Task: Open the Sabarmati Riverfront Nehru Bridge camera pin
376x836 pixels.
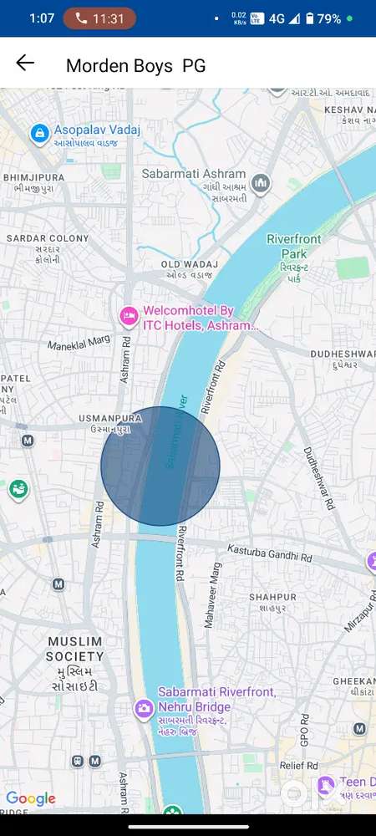Action: pyautogui.click(x=143, y=710)
